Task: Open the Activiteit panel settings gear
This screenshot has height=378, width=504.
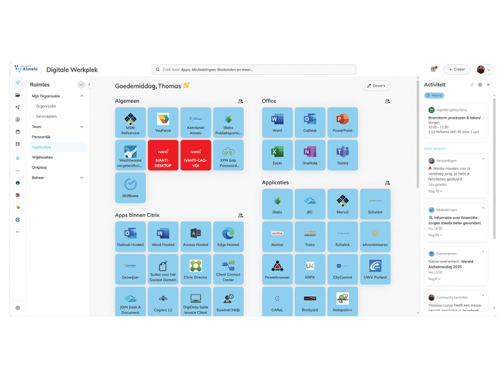Action: (480, 85)
